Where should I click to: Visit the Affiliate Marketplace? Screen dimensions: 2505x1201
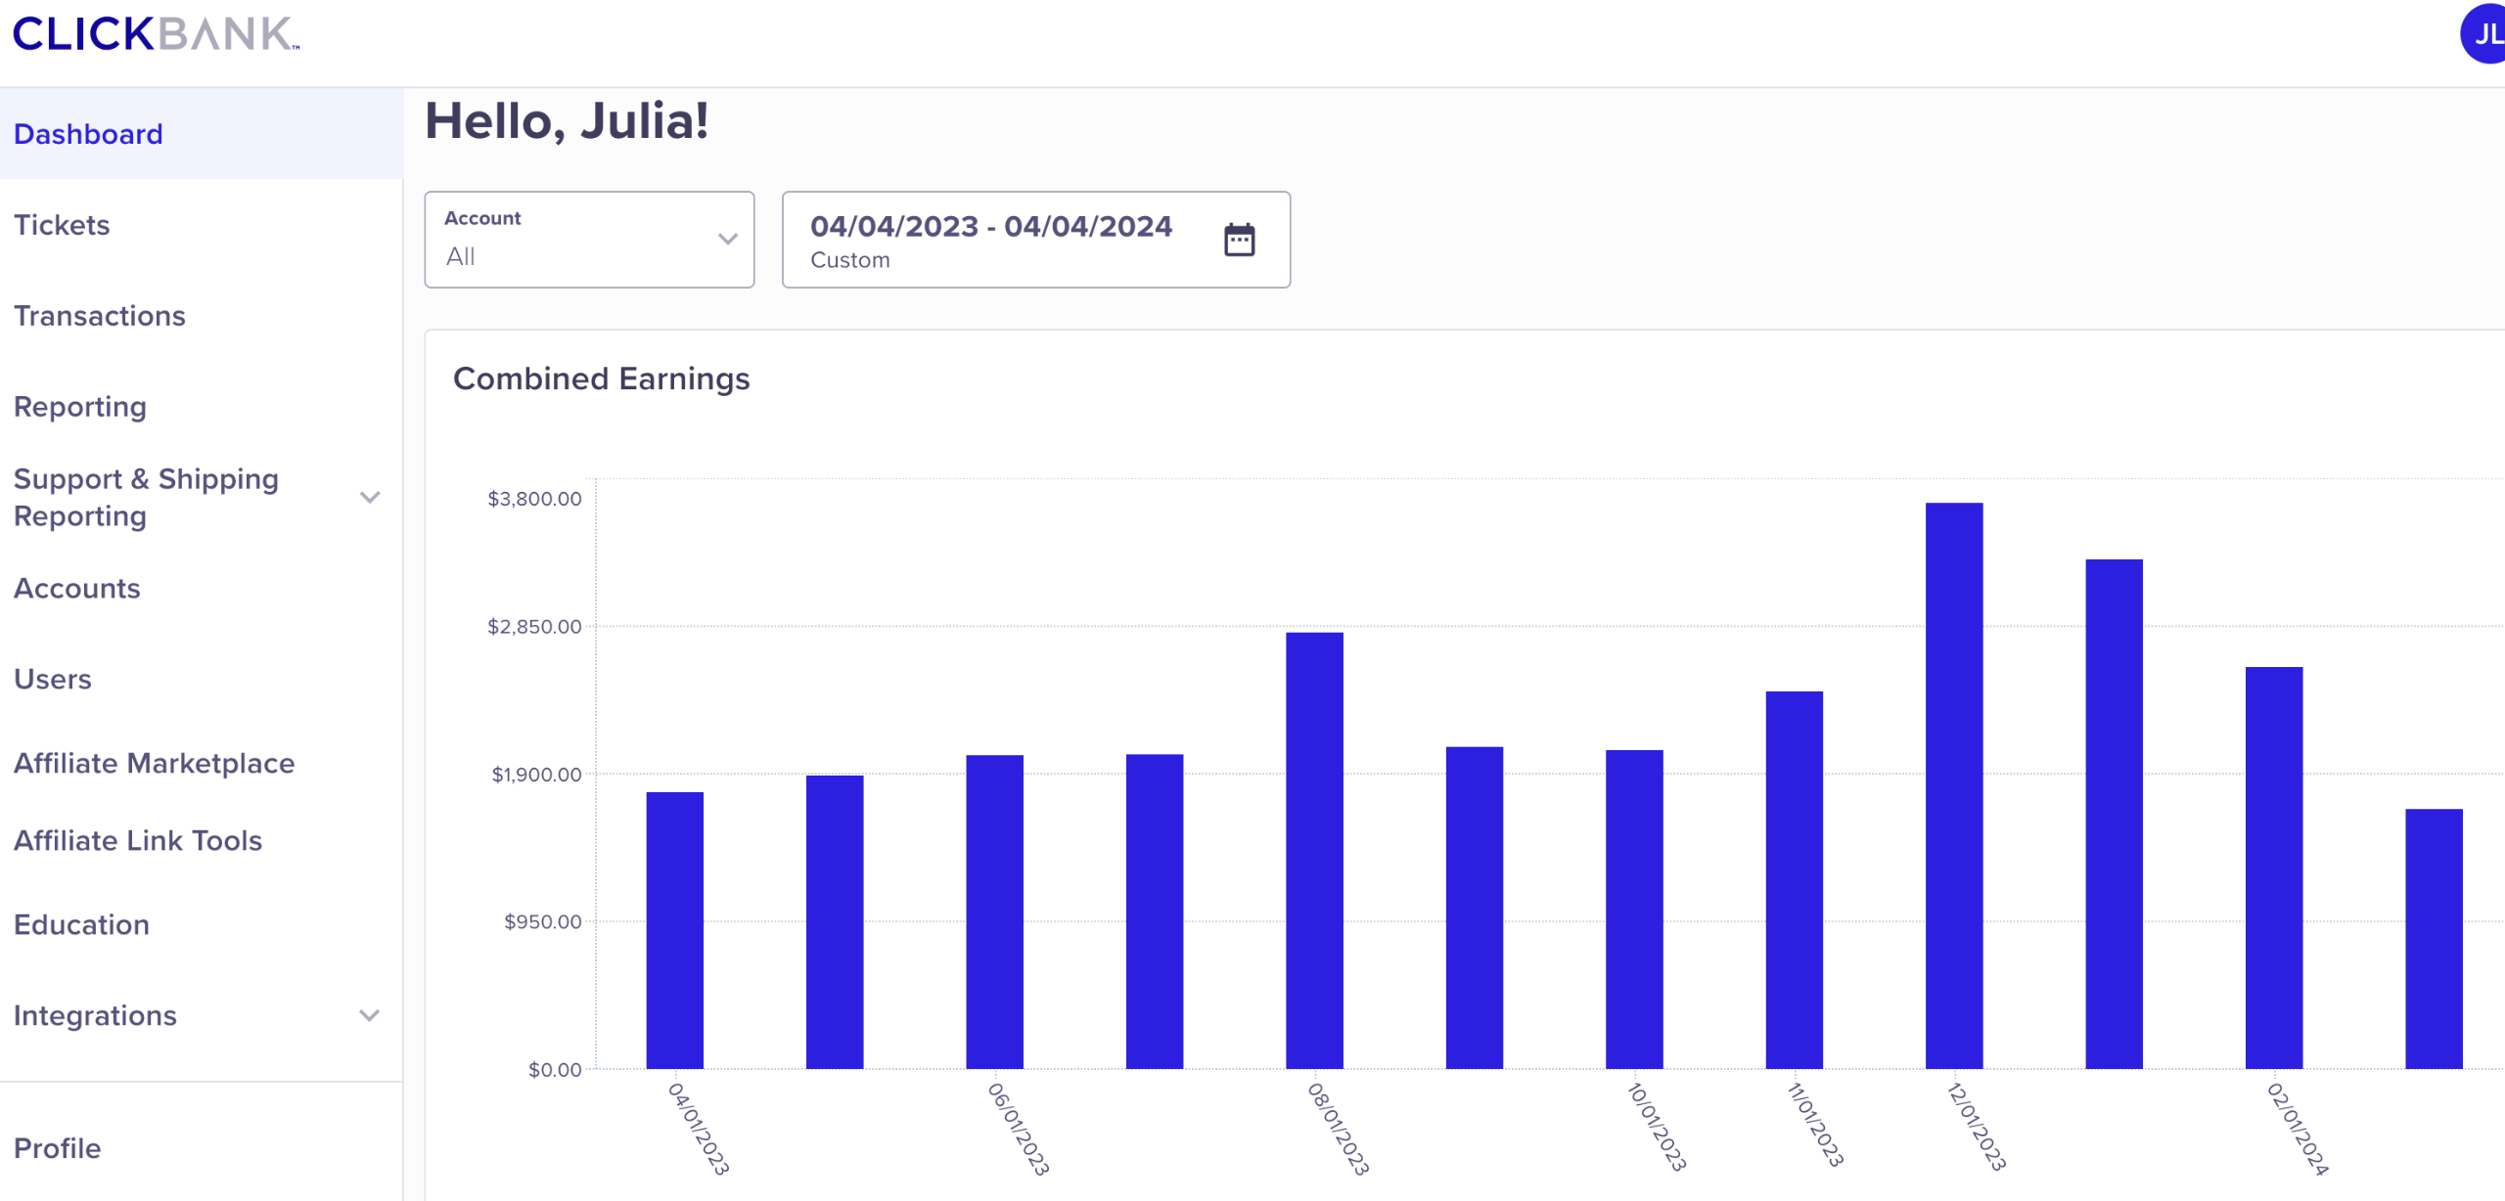point(155,763)
